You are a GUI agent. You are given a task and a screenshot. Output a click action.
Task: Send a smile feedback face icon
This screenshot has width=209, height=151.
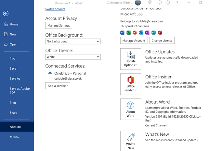tap(160, 2)
